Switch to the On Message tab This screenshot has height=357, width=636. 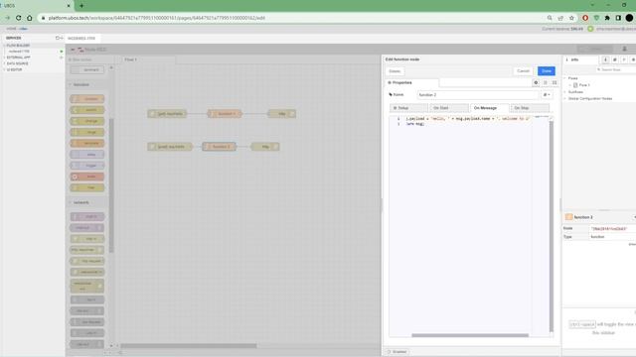(489, 108)
